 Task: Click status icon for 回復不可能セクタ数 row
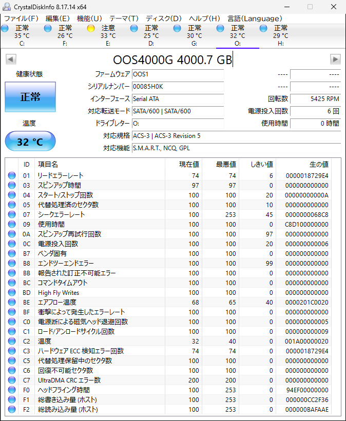pyautogui.click(x=12, y=371)
